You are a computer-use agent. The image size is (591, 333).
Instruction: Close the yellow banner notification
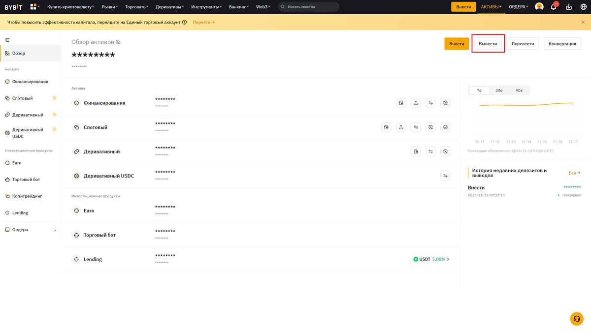pos(583,22)
